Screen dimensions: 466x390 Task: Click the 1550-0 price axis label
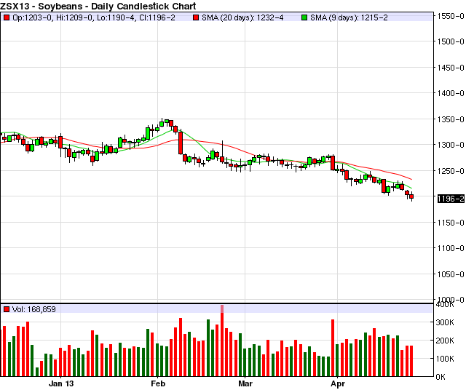451,16
